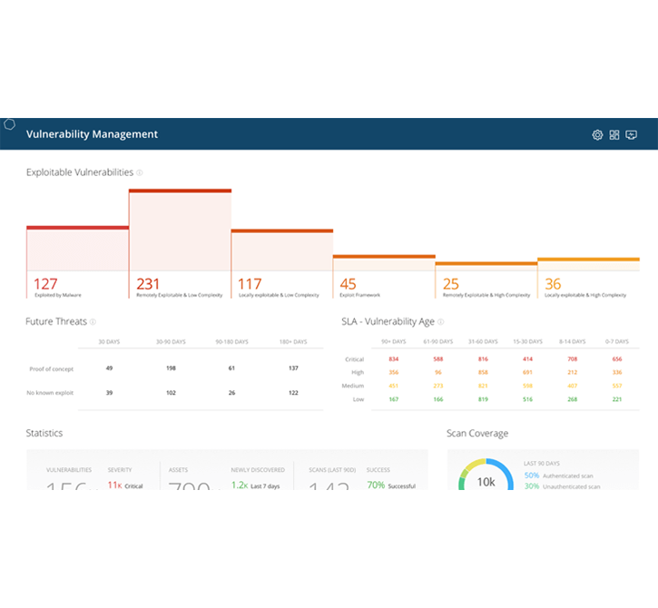Click Critical 61-90 days value 588
The height and width of the screenshot is (608, 658).
click(438, 359)
